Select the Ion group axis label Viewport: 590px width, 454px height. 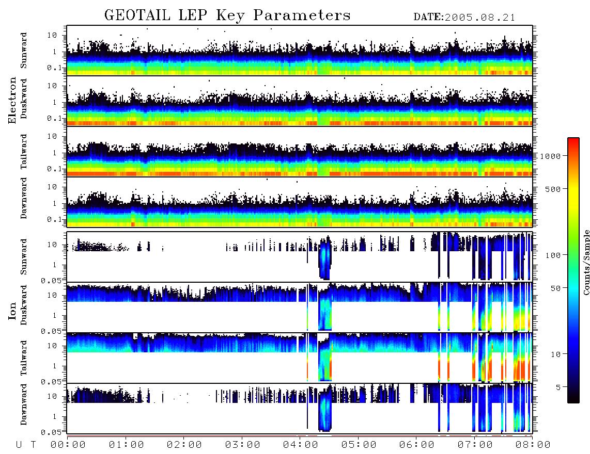click(x=12, y=311)
